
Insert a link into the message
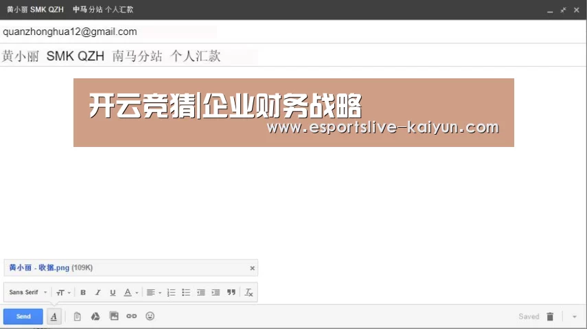[131, 316]
